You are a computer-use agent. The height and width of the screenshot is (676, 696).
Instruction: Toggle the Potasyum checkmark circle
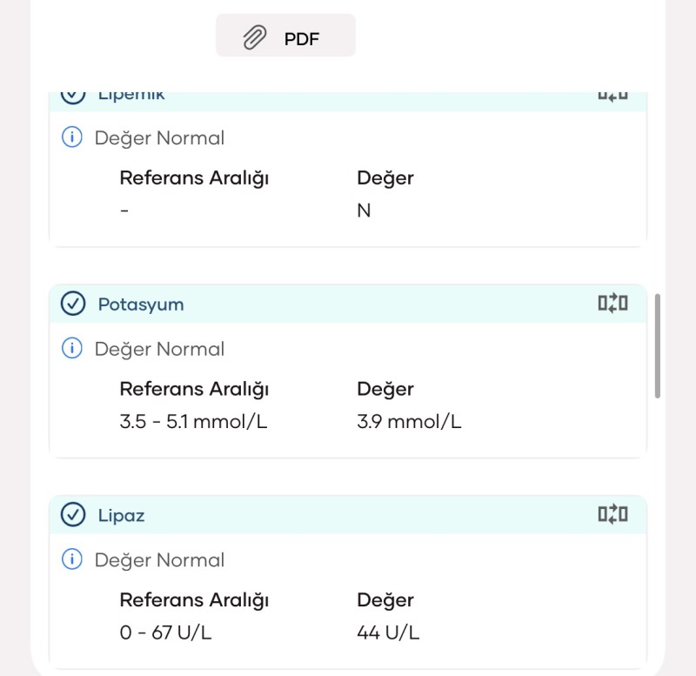(73, 304)
